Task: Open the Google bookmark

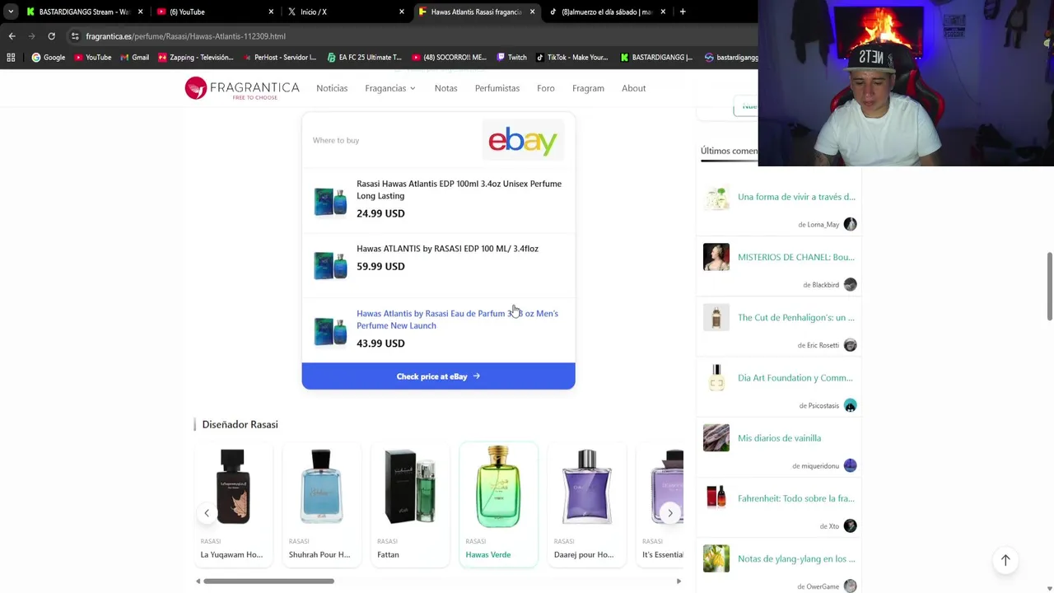Action: click(49, 58)
